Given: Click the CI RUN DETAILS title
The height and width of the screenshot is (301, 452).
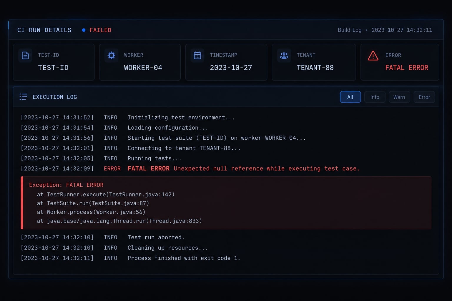Looking at the screenshot, I should [x=44, y=30].
